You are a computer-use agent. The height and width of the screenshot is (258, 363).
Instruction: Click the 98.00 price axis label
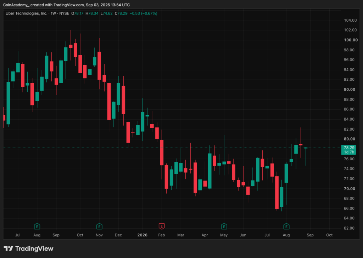tap(349, 50)
